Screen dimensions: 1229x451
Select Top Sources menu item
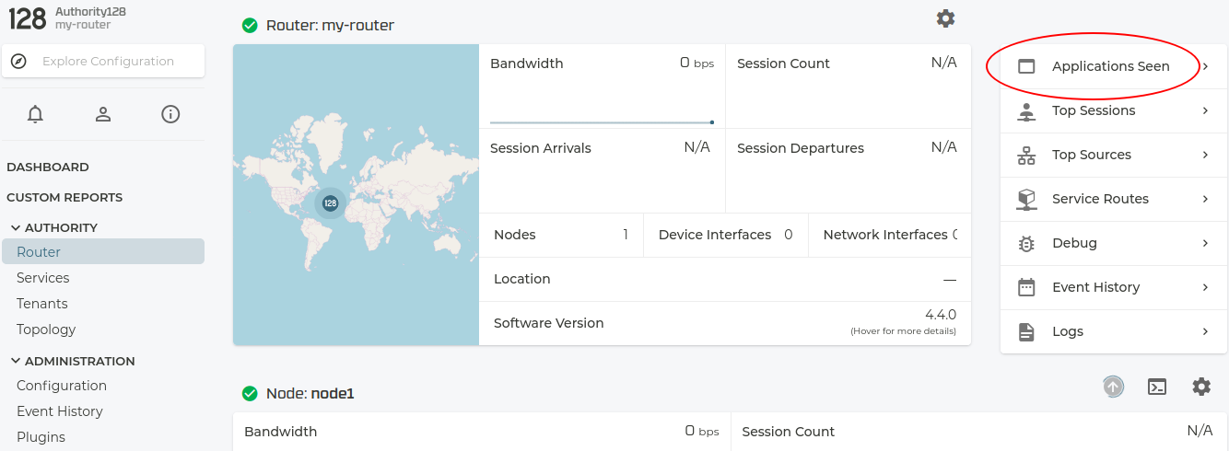click(1091, 155)
